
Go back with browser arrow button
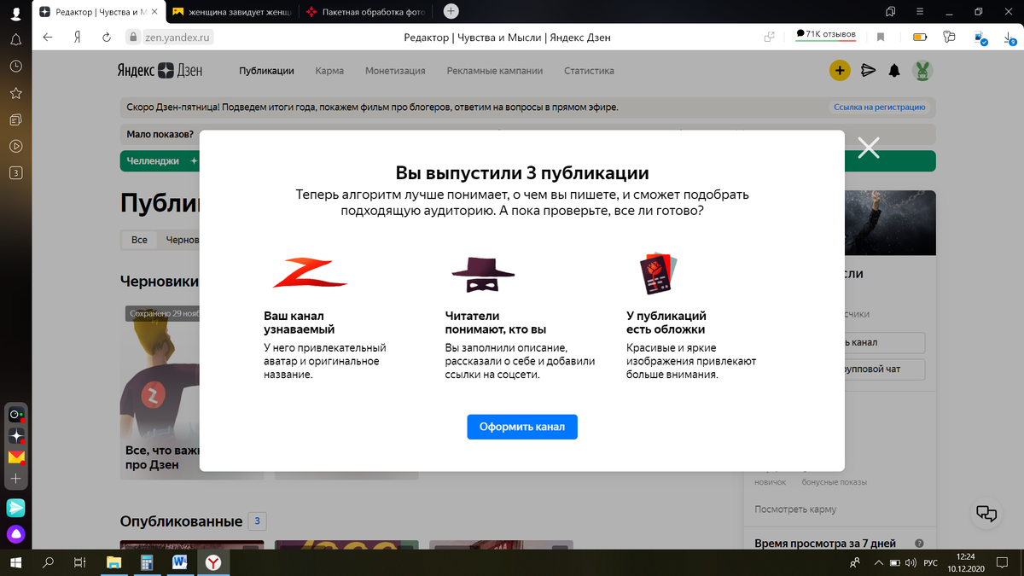tap(48, 37)
